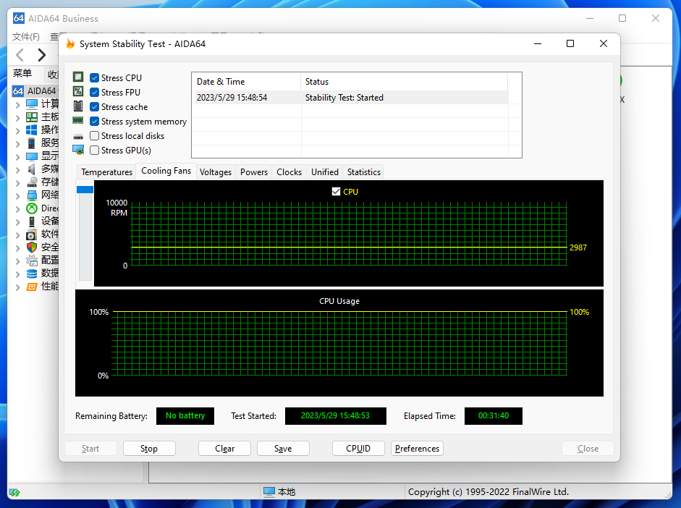This screenshot has height=508, width=681.
Task: Select the security shield tree icon
Action: click(32, 247)
